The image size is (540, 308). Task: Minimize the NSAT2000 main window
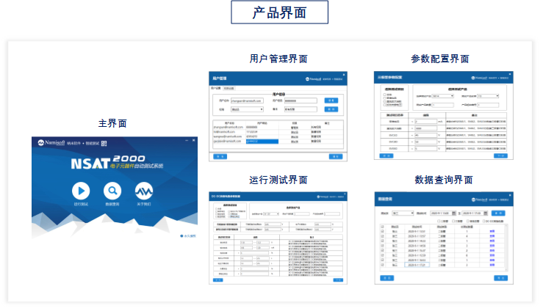187,140
